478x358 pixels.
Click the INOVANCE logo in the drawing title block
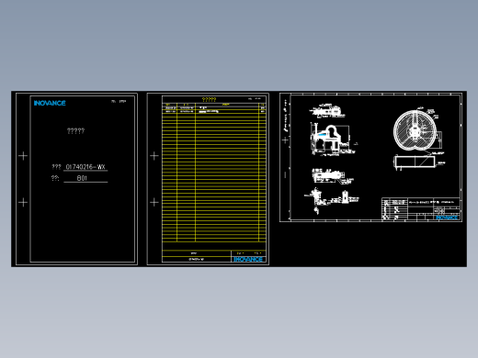tap(447, 218)
